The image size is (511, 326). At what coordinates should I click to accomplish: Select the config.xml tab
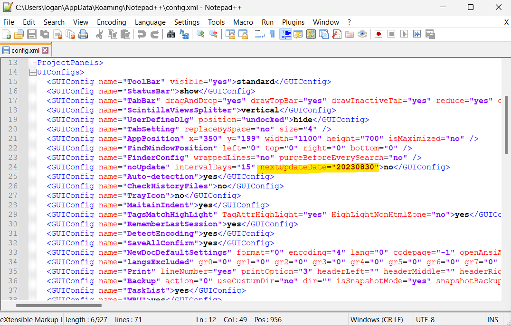(x=26, y=50)
